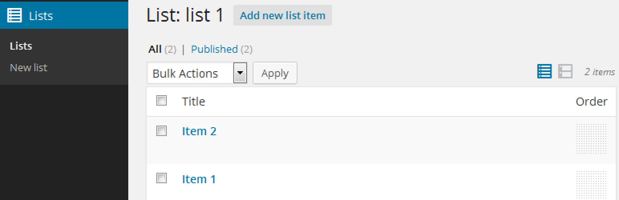Screen dimensions: 619x200
Task: Open the Lists submenu entry under the header
Action: pos(21,46)
